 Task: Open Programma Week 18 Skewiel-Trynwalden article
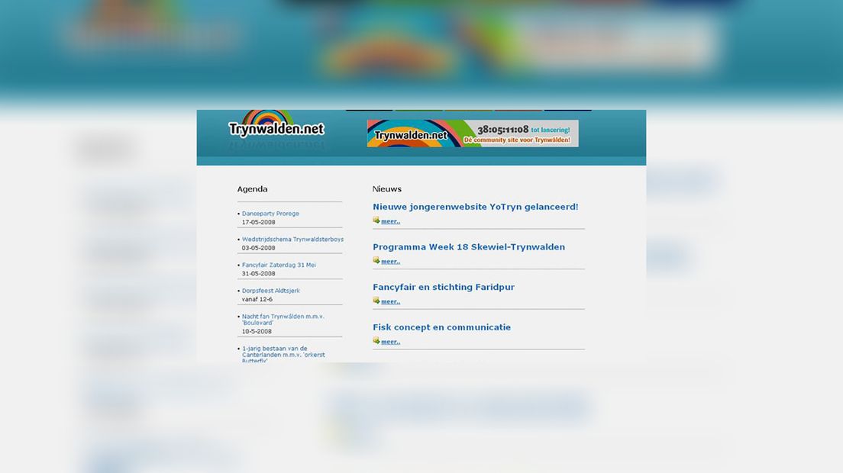click(x=468, y=247)
